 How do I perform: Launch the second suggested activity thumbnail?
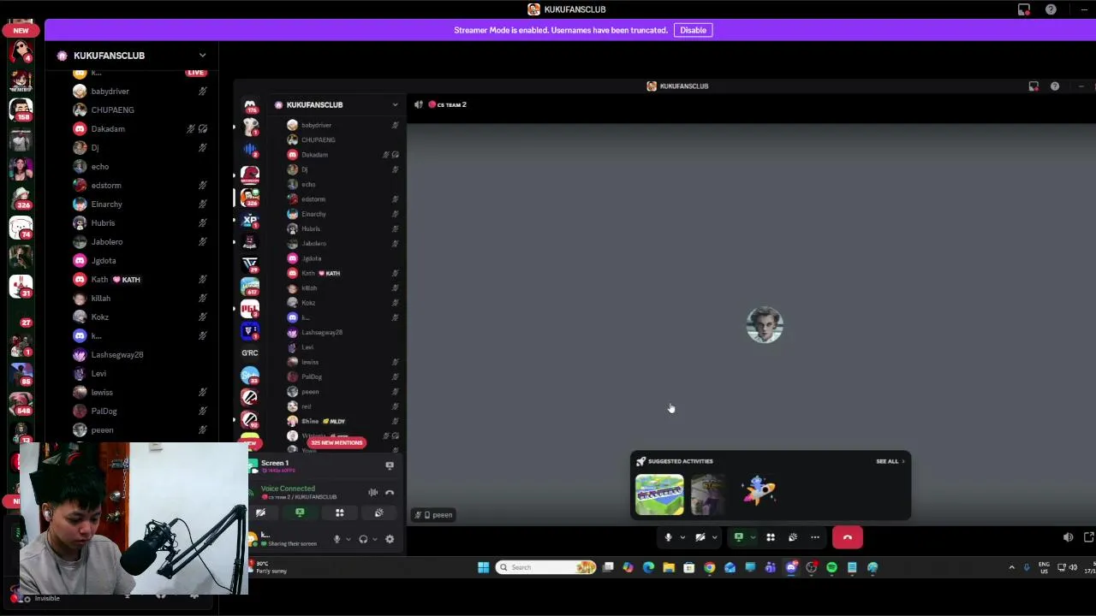707,494
